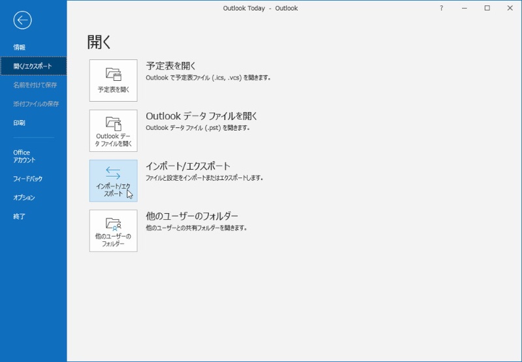The width and height of the screenshot is (522, 362).
Task: Click the help question mark icon
Action: (x=442, y=8)
